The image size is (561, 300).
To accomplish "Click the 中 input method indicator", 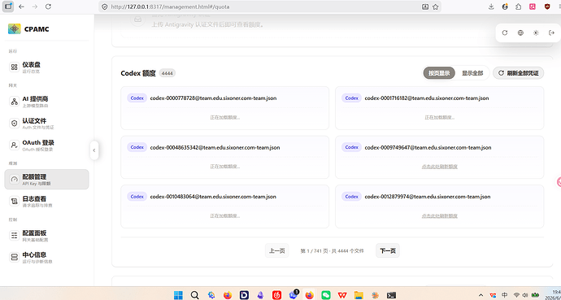I will tap(504, 295).
